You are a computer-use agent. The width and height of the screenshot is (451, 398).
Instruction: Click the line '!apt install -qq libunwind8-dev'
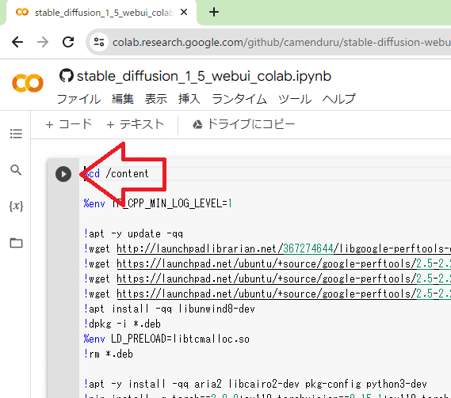coord(169,309)
